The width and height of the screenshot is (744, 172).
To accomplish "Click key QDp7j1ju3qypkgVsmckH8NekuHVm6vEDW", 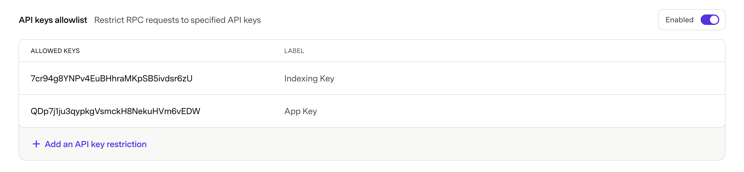I will 115,111.
